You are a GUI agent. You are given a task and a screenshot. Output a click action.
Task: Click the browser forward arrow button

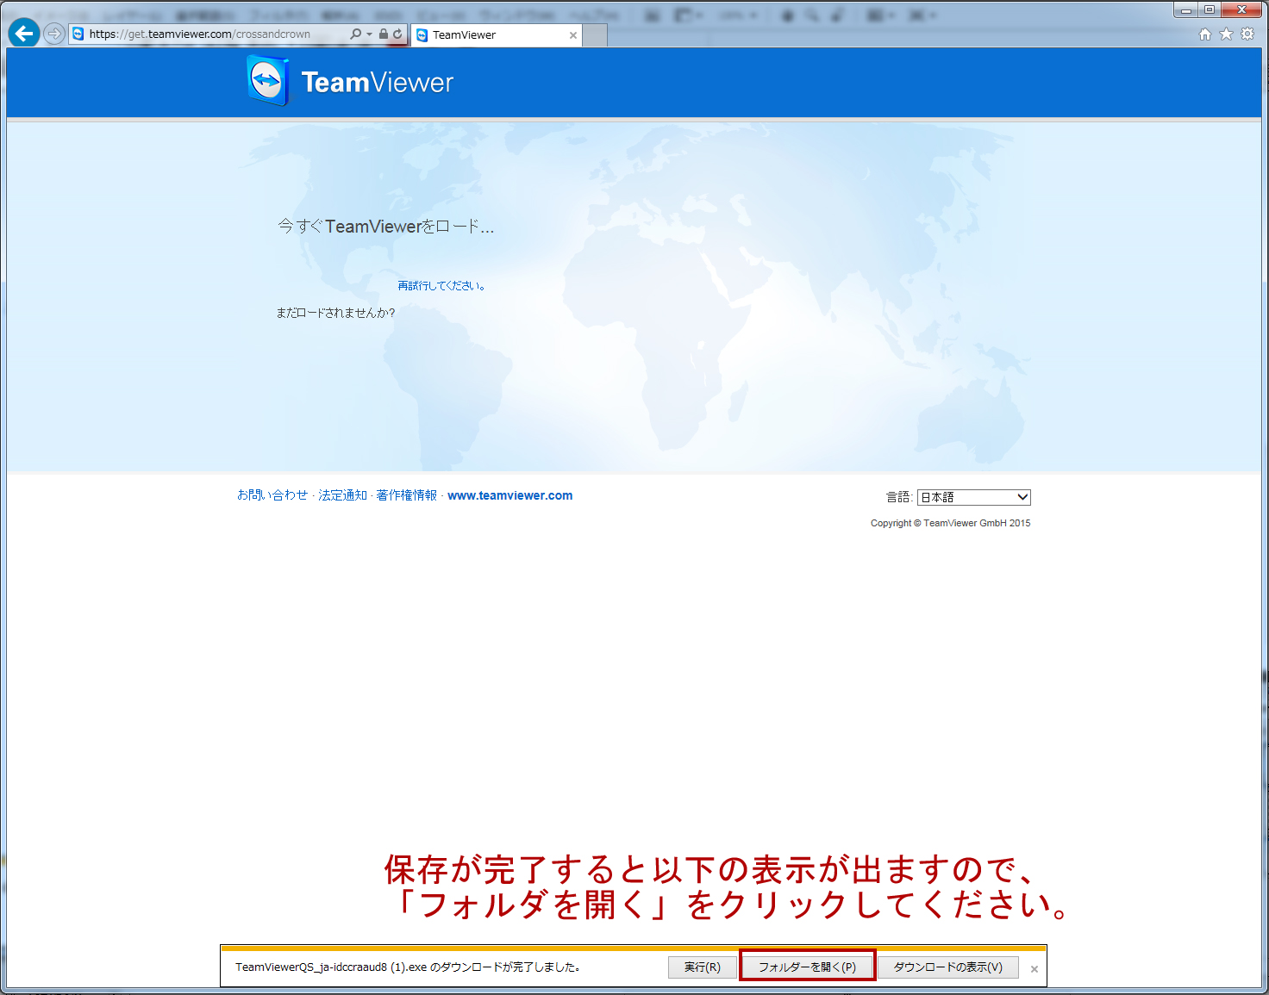click(x=54, y=34)
